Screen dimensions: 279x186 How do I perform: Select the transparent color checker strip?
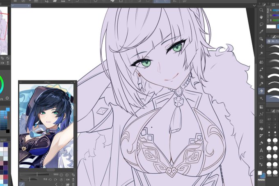click(262, 180)
